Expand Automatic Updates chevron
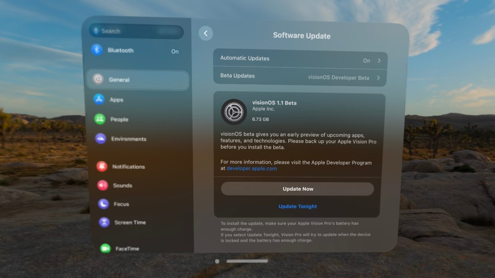 click(379, 61)
